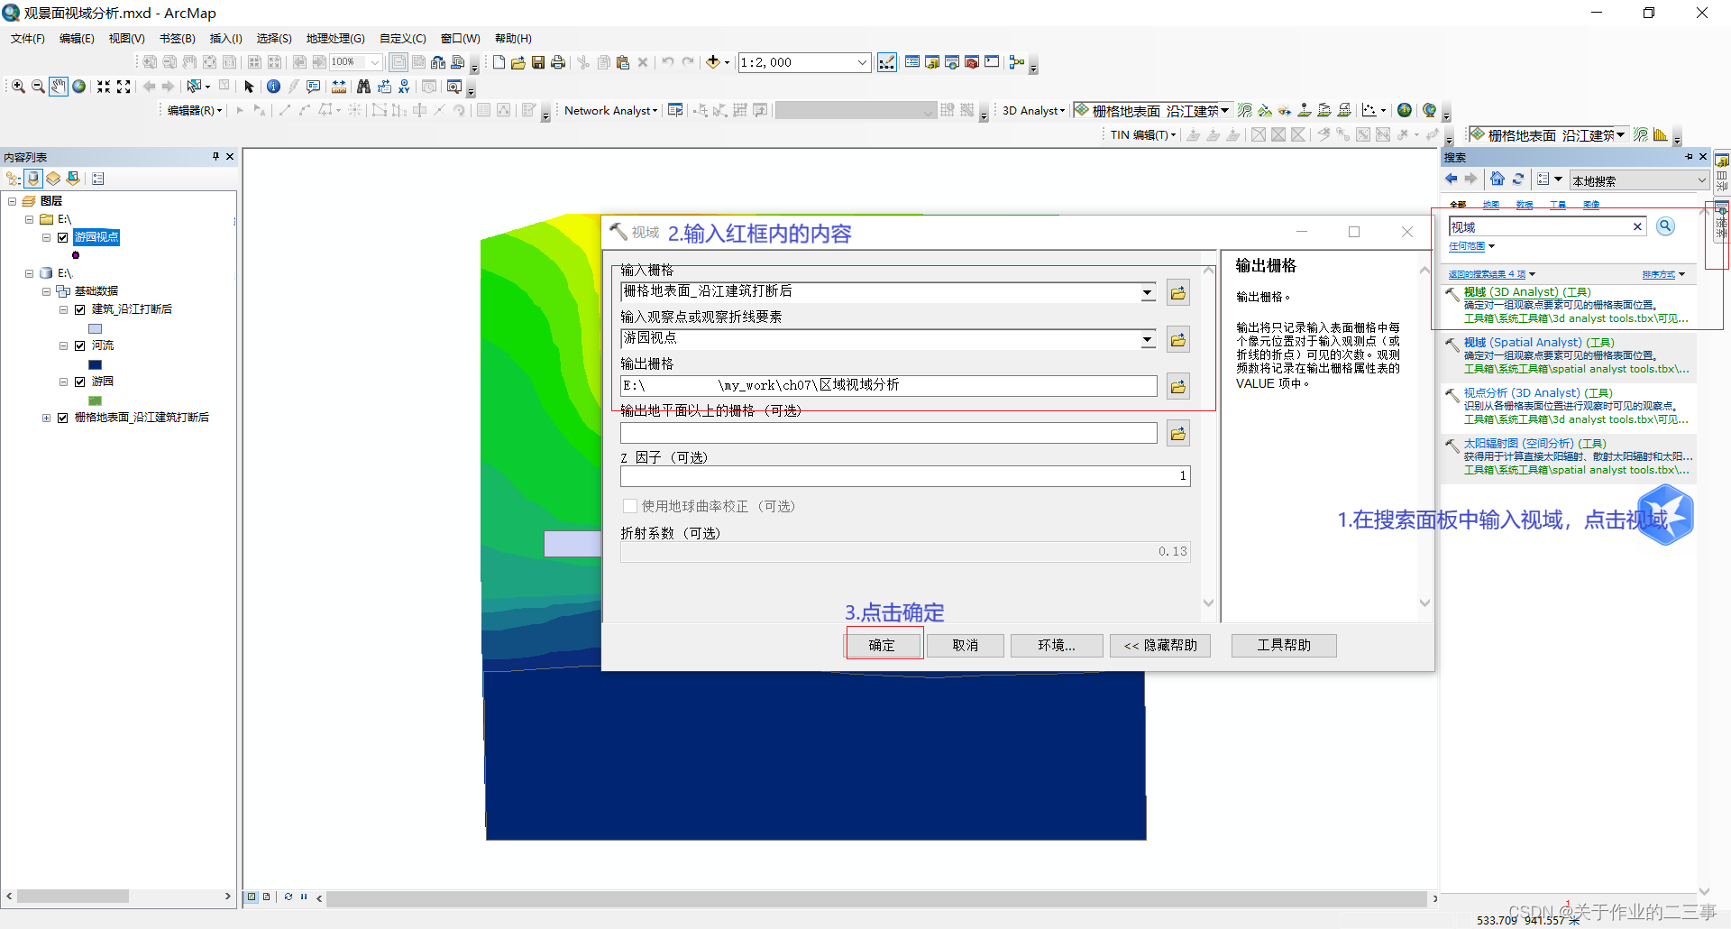1731x929 pixels.
Task: Open the Python window icon
Action: tap(992, 62)
